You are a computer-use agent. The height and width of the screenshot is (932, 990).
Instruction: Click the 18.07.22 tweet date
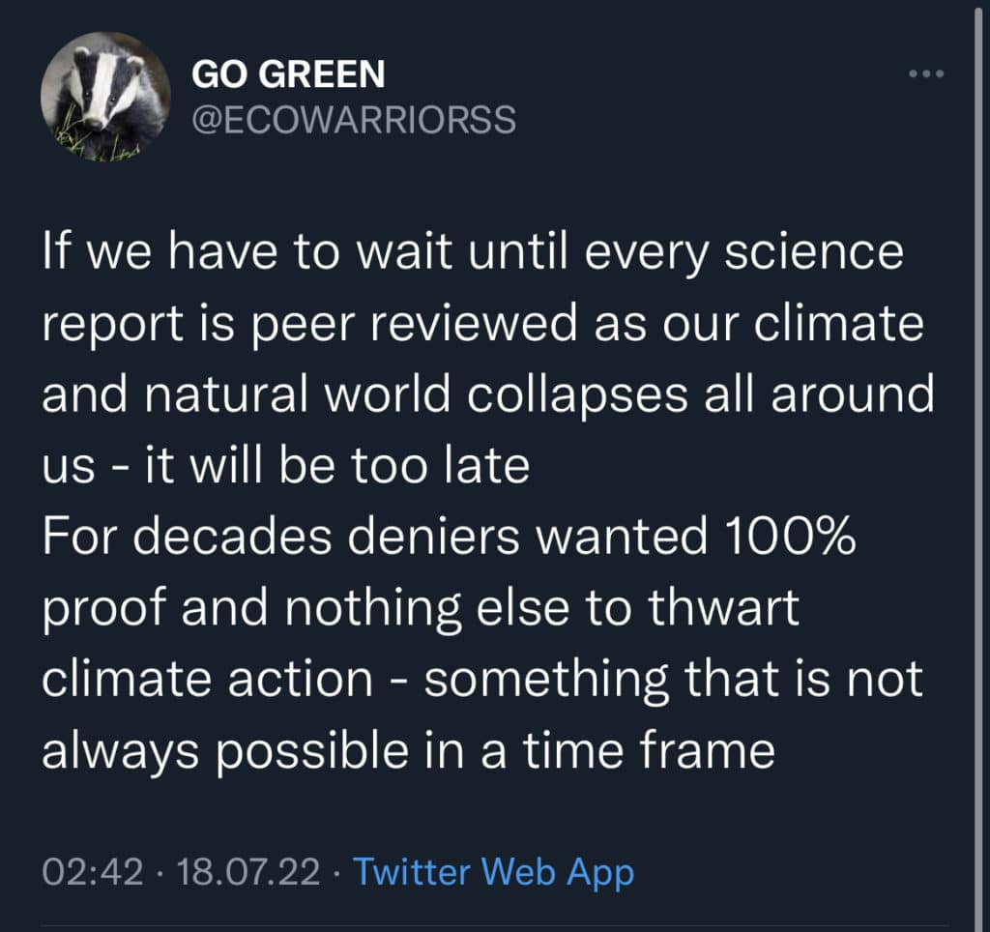tap(248, 872)
